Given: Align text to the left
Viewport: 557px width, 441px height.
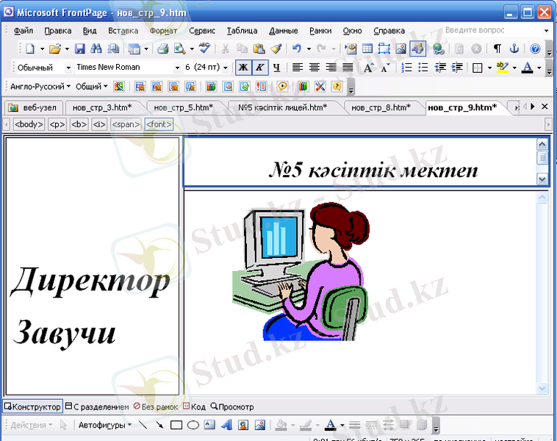Looking at the screenshot, I should pyautogui.click(x=298, y=68).
